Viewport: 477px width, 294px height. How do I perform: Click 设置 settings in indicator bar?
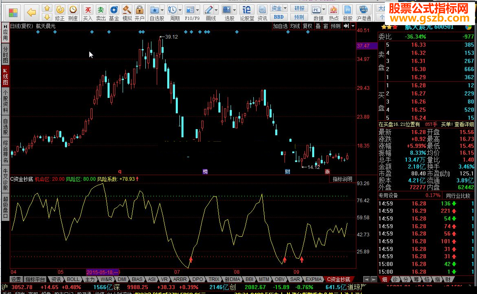(x=16, y=279)
